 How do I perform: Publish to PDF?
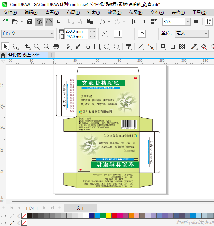[x=154, y=22]
